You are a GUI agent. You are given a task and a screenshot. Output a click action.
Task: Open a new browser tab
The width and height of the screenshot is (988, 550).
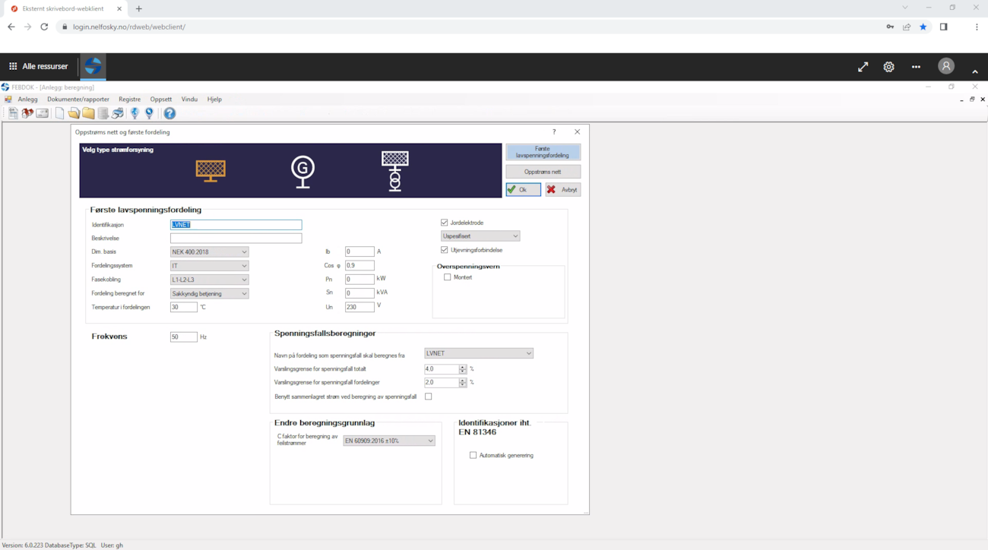(x=138, y=8)
